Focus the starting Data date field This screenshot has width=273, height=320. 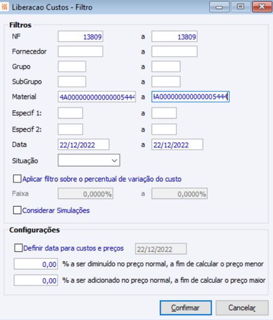tap(83, 145)
